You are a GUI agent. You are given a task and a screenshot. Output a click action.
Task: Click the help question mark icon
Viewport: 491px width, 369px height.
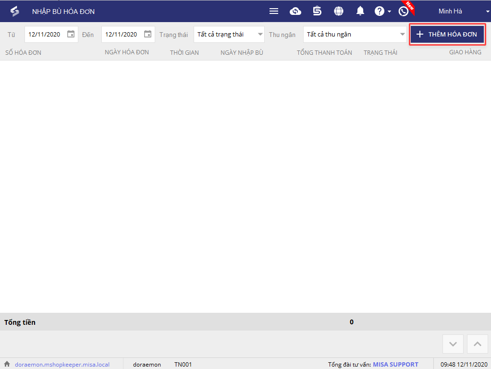pyautogui.click(x=379, y=11)
